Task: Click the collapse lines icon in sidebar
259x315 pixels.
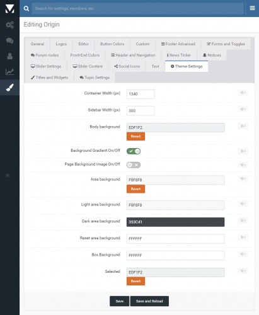Action: click(x=8, y=175)
